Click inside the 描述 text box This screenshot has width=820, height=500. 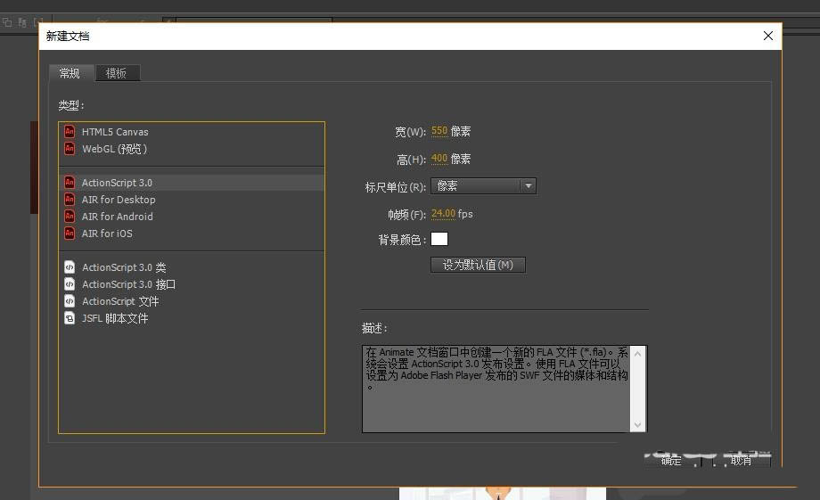(x=496, y=389)
